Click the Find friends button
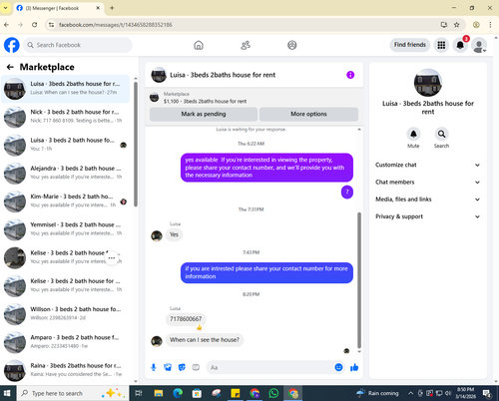 410,45
